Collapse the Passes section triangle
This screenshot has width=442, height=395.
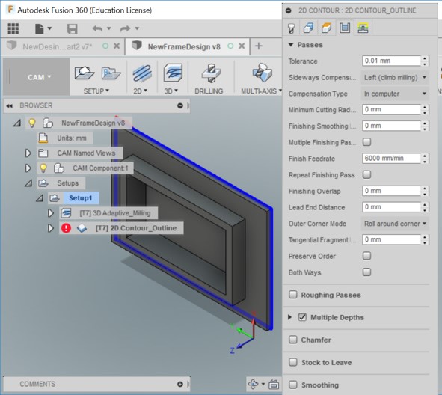click(x=291, y=45)
